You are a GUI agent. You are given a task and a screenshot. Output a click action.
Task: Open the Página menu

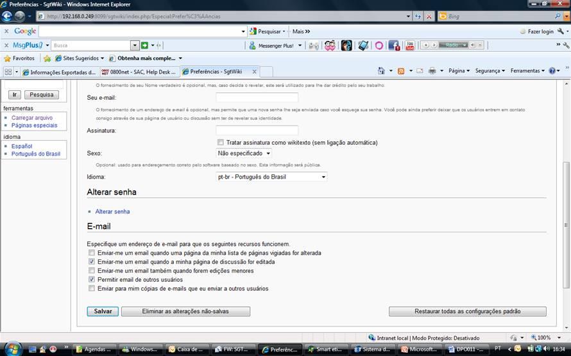click(x=459, y=71)
